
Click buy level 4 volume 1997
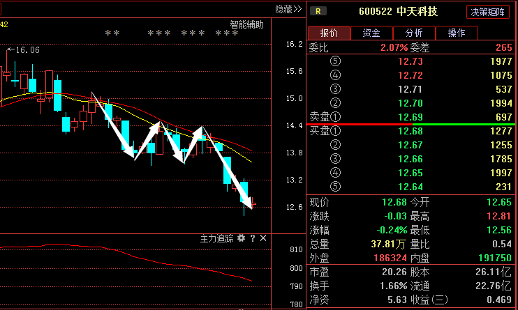coord(501,173)
